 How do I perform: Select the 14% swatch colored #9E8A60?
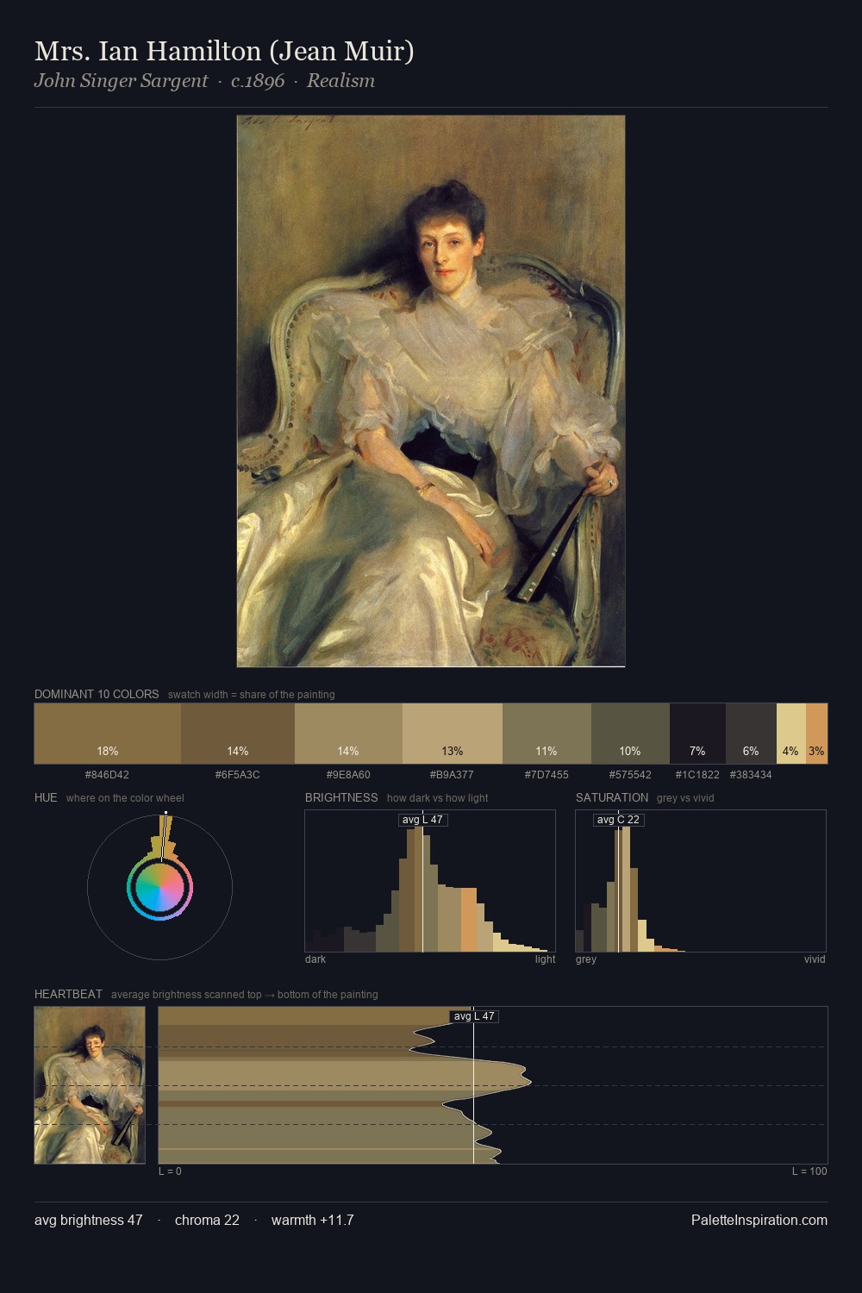pos(348,734)
